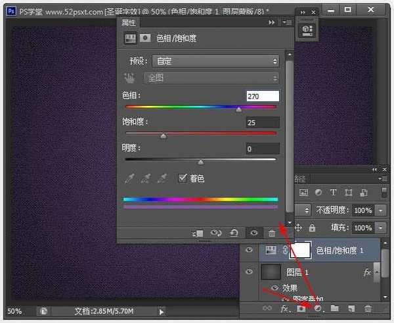Viewport: 394px width, 323px height.
Task: Toggle adjustment visibility eye in Properties panel
Action: click(253, 233)
